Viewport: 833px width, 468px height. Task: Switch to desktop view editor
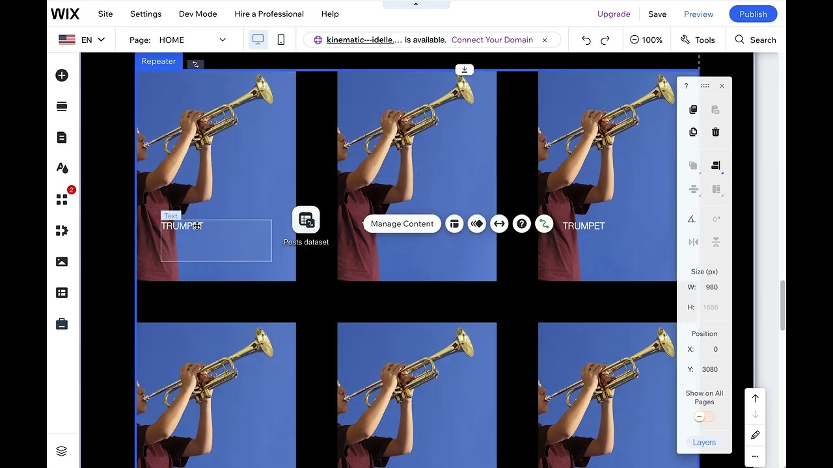(258, 40)
